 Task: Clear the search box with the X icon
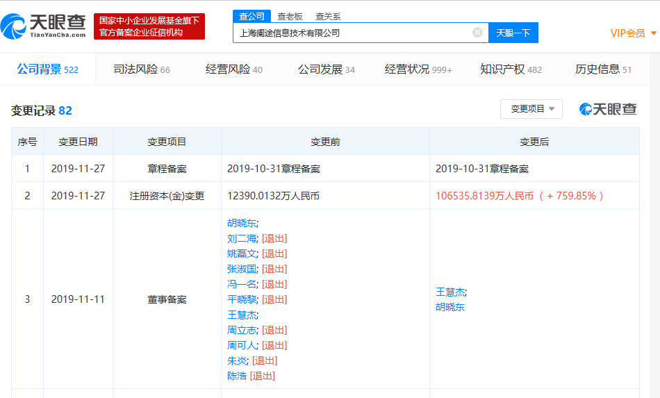[x=477, y=33]
